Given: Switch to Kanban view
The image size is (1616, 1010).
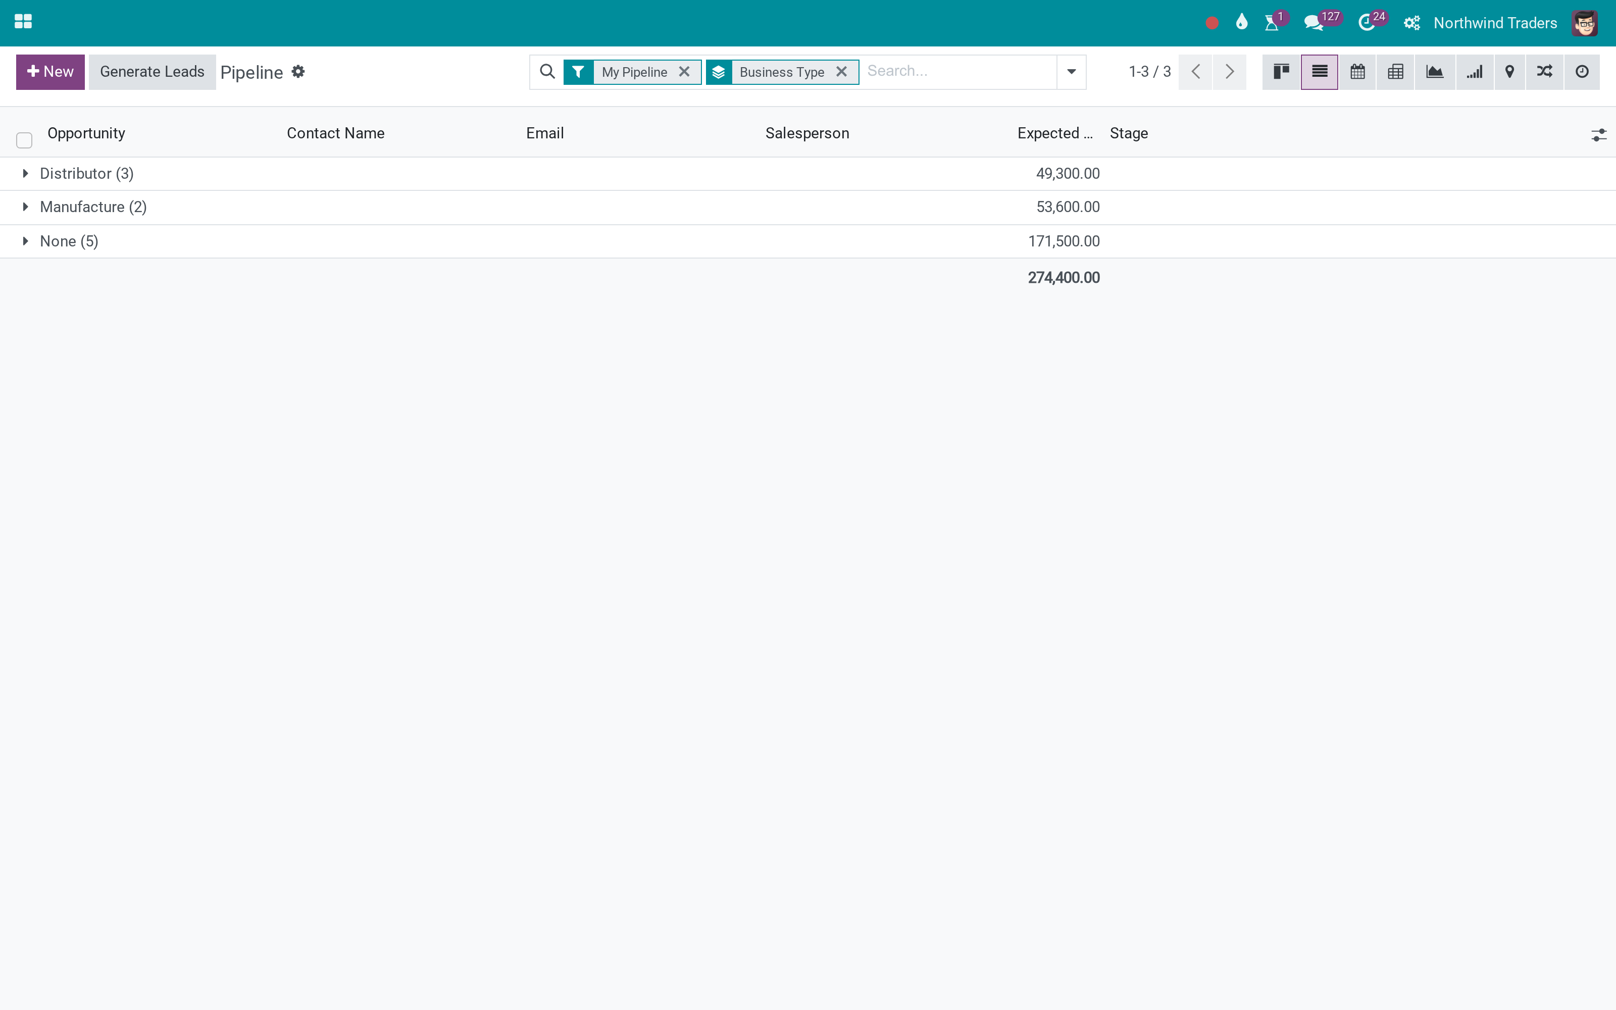Looking at the screenshot, I should 1281,72.
